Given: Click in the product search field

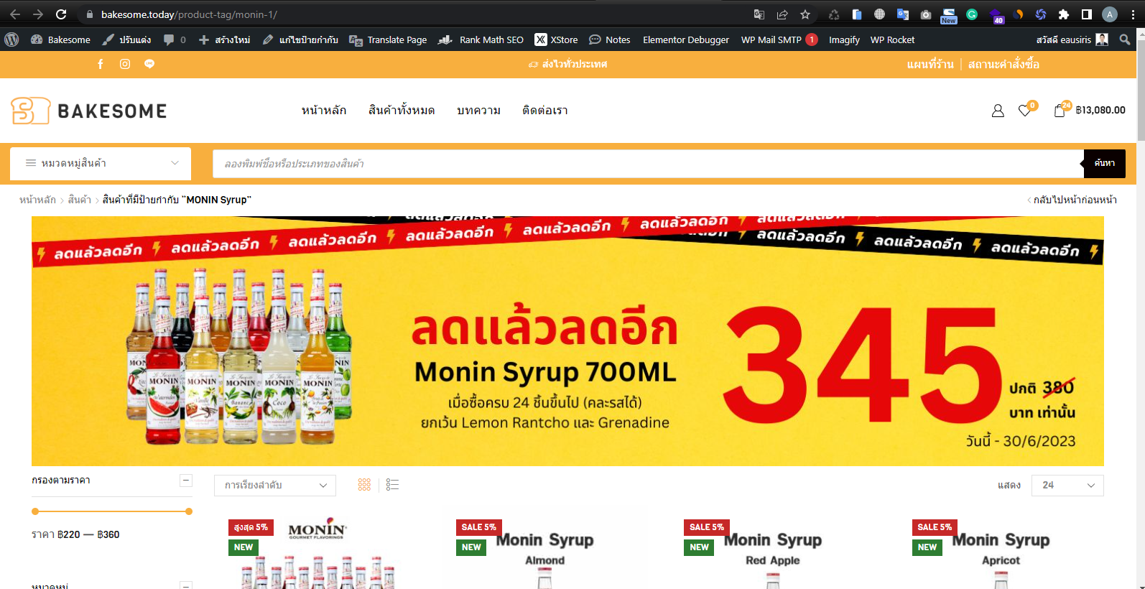Looking at the screenshot, I should [648, 163].
